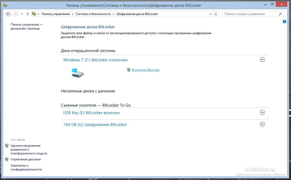Open address bar history dropdown
Screen dimensions: 291x180
click(x=210, y=14)
